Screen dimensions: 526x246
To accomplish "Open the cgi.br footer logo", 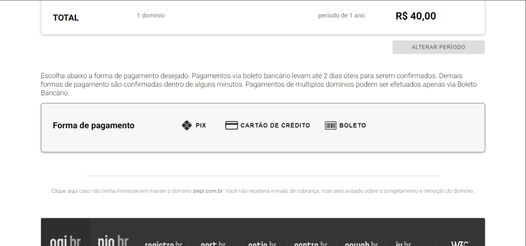I will 65,242.
